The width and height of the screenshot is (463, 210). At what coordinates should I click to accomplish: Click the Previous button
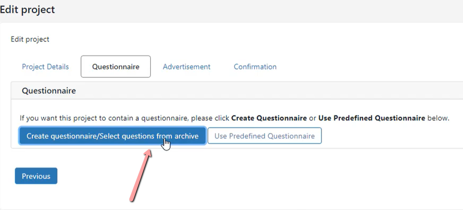click(36, 176)
